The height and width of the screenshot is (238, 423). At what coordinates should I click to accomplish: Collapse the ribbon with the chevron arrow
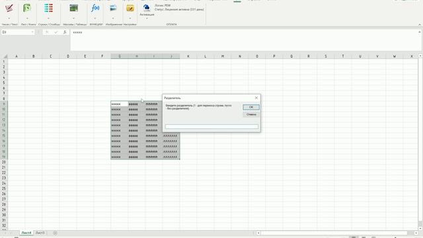(x=420, y=24)
